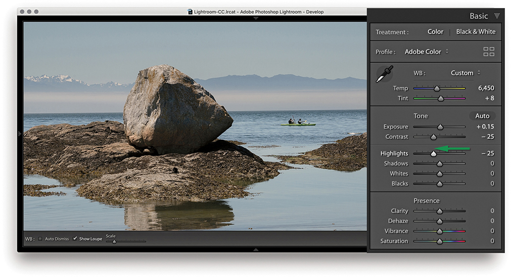Click the Exposure value + 0.15
The width and height of the screenshot is (511, 277).
click(485, 127)
